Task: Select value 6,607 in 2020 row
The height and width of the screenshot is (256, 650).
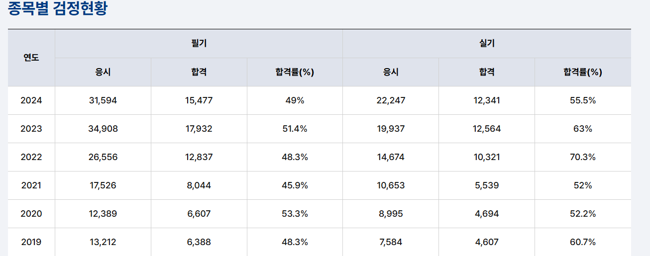Action: point(199,214)
